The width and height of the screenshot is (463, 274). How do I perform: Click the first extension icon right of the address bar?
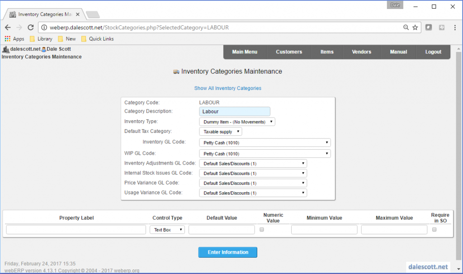(428, 27)
